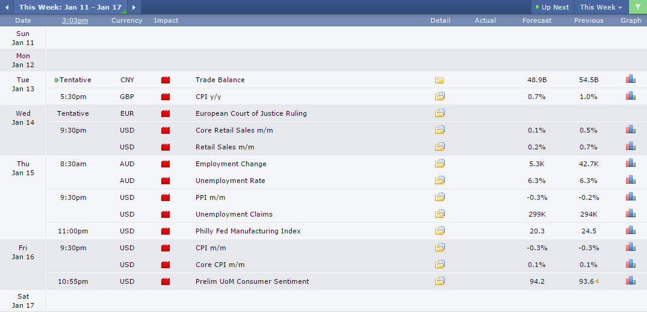Image resolution: width=647 pixels, height=312 pixels.
Task: Go to previous week using left arrow
Action: coord(7,7)
